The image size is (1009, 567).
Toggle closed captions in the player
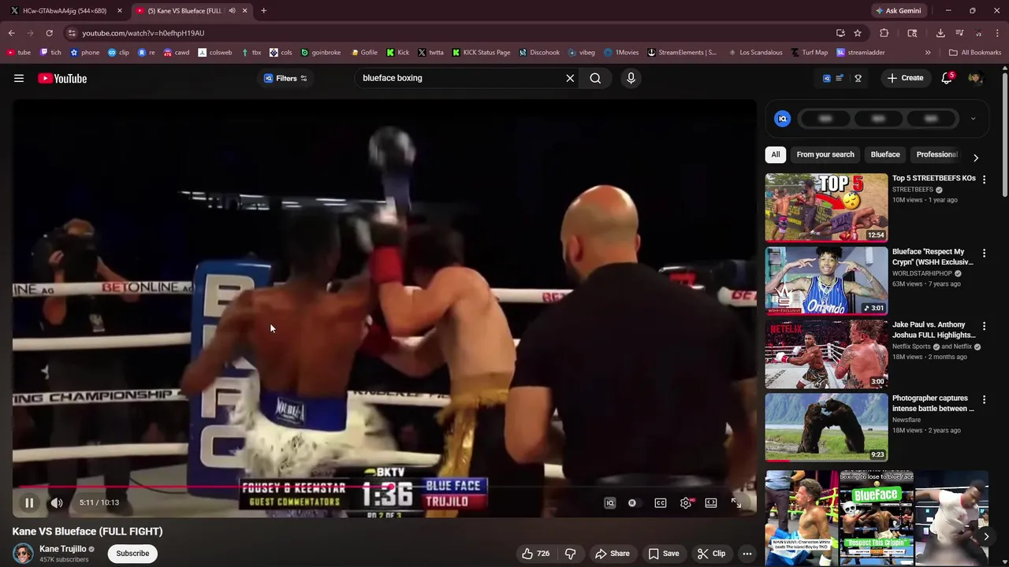[661, 503]
